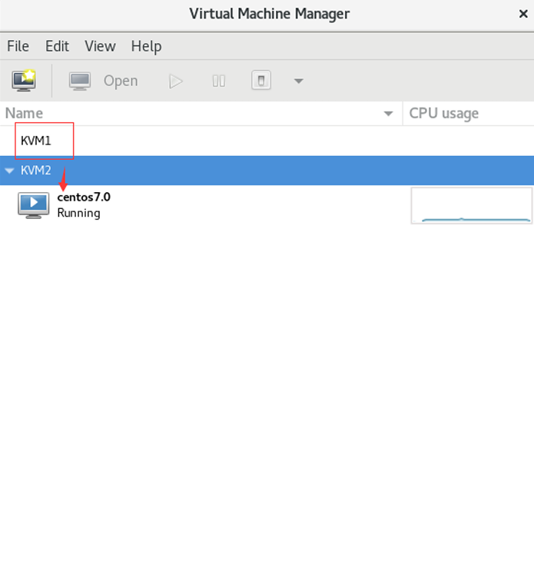The image size is (534, 571).
Task: Click the Running status text
Action: click(x=78, y=213)
